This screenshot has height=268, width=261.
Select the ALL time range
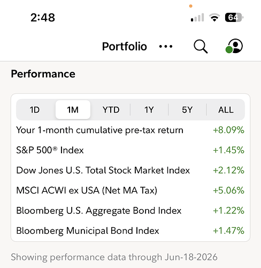[226, 110]
